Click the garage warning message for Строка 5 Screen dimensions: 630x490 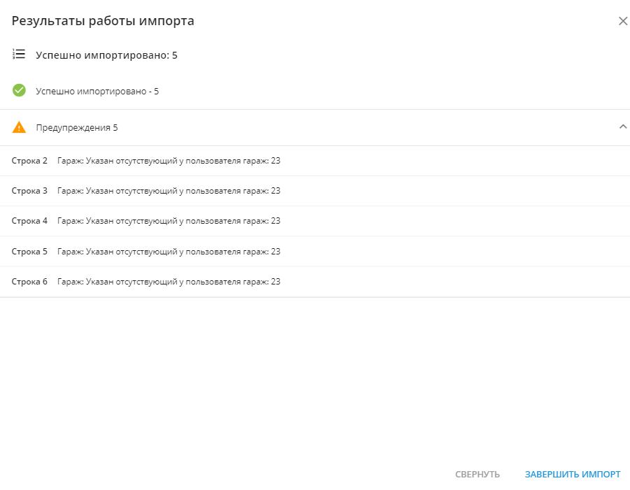tap(169, 252)
